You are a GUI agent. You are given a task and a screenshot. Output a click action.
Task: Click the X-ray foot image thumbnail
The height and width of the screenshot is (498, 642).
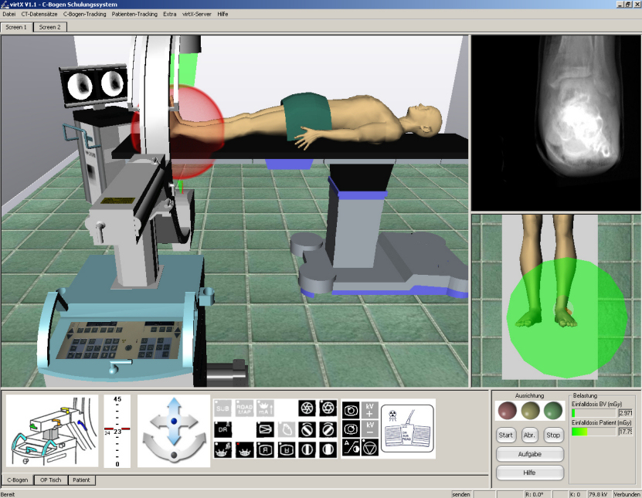coord(556,122)
